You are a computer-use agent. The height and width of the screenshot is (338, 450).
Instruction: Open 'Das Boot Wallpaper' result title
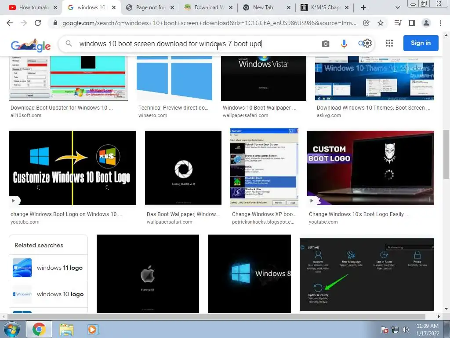pyautogui.click(x=183, y=214)
